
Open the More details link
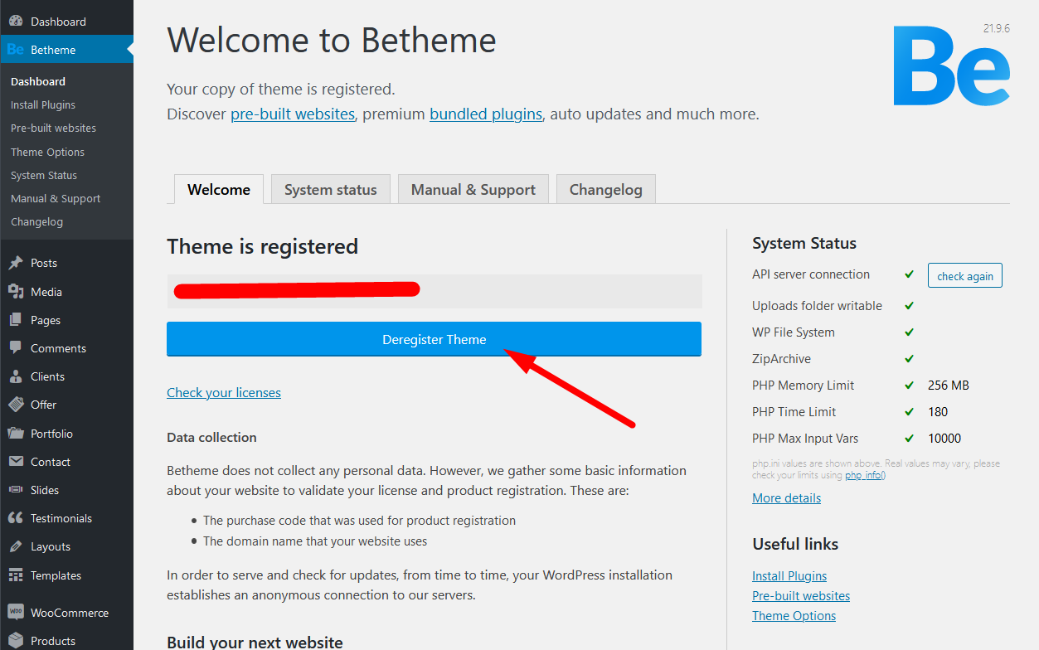[x=787, y=497]
